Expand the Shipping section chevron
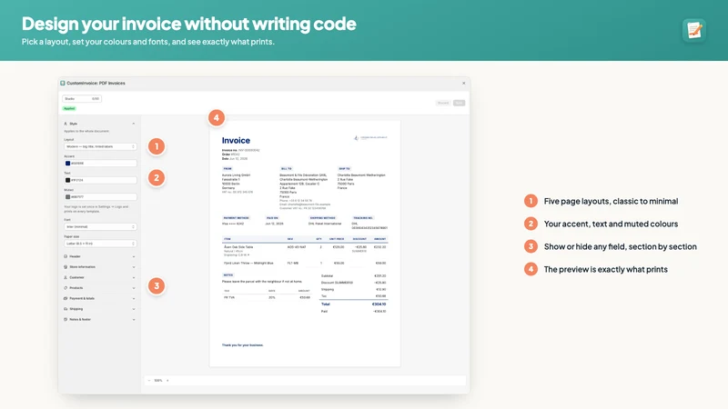This screenshot has height=409, width=728. [x=134, y=309]
